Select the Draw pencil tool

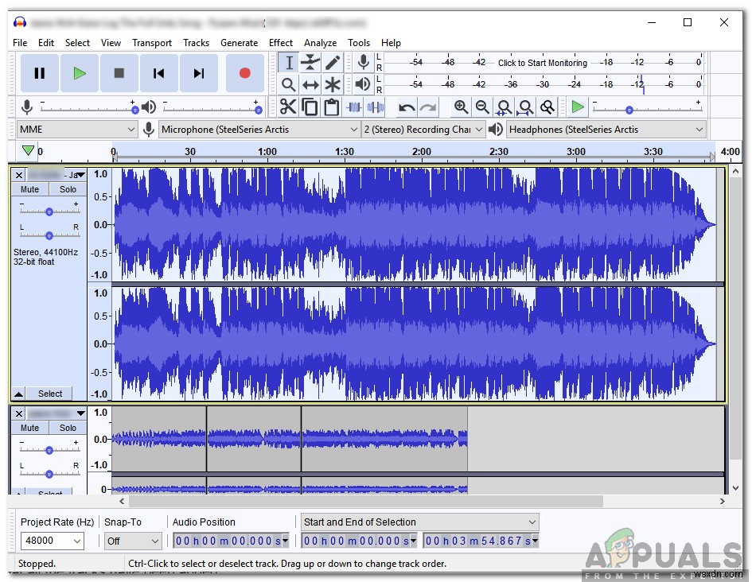[333, 63]
